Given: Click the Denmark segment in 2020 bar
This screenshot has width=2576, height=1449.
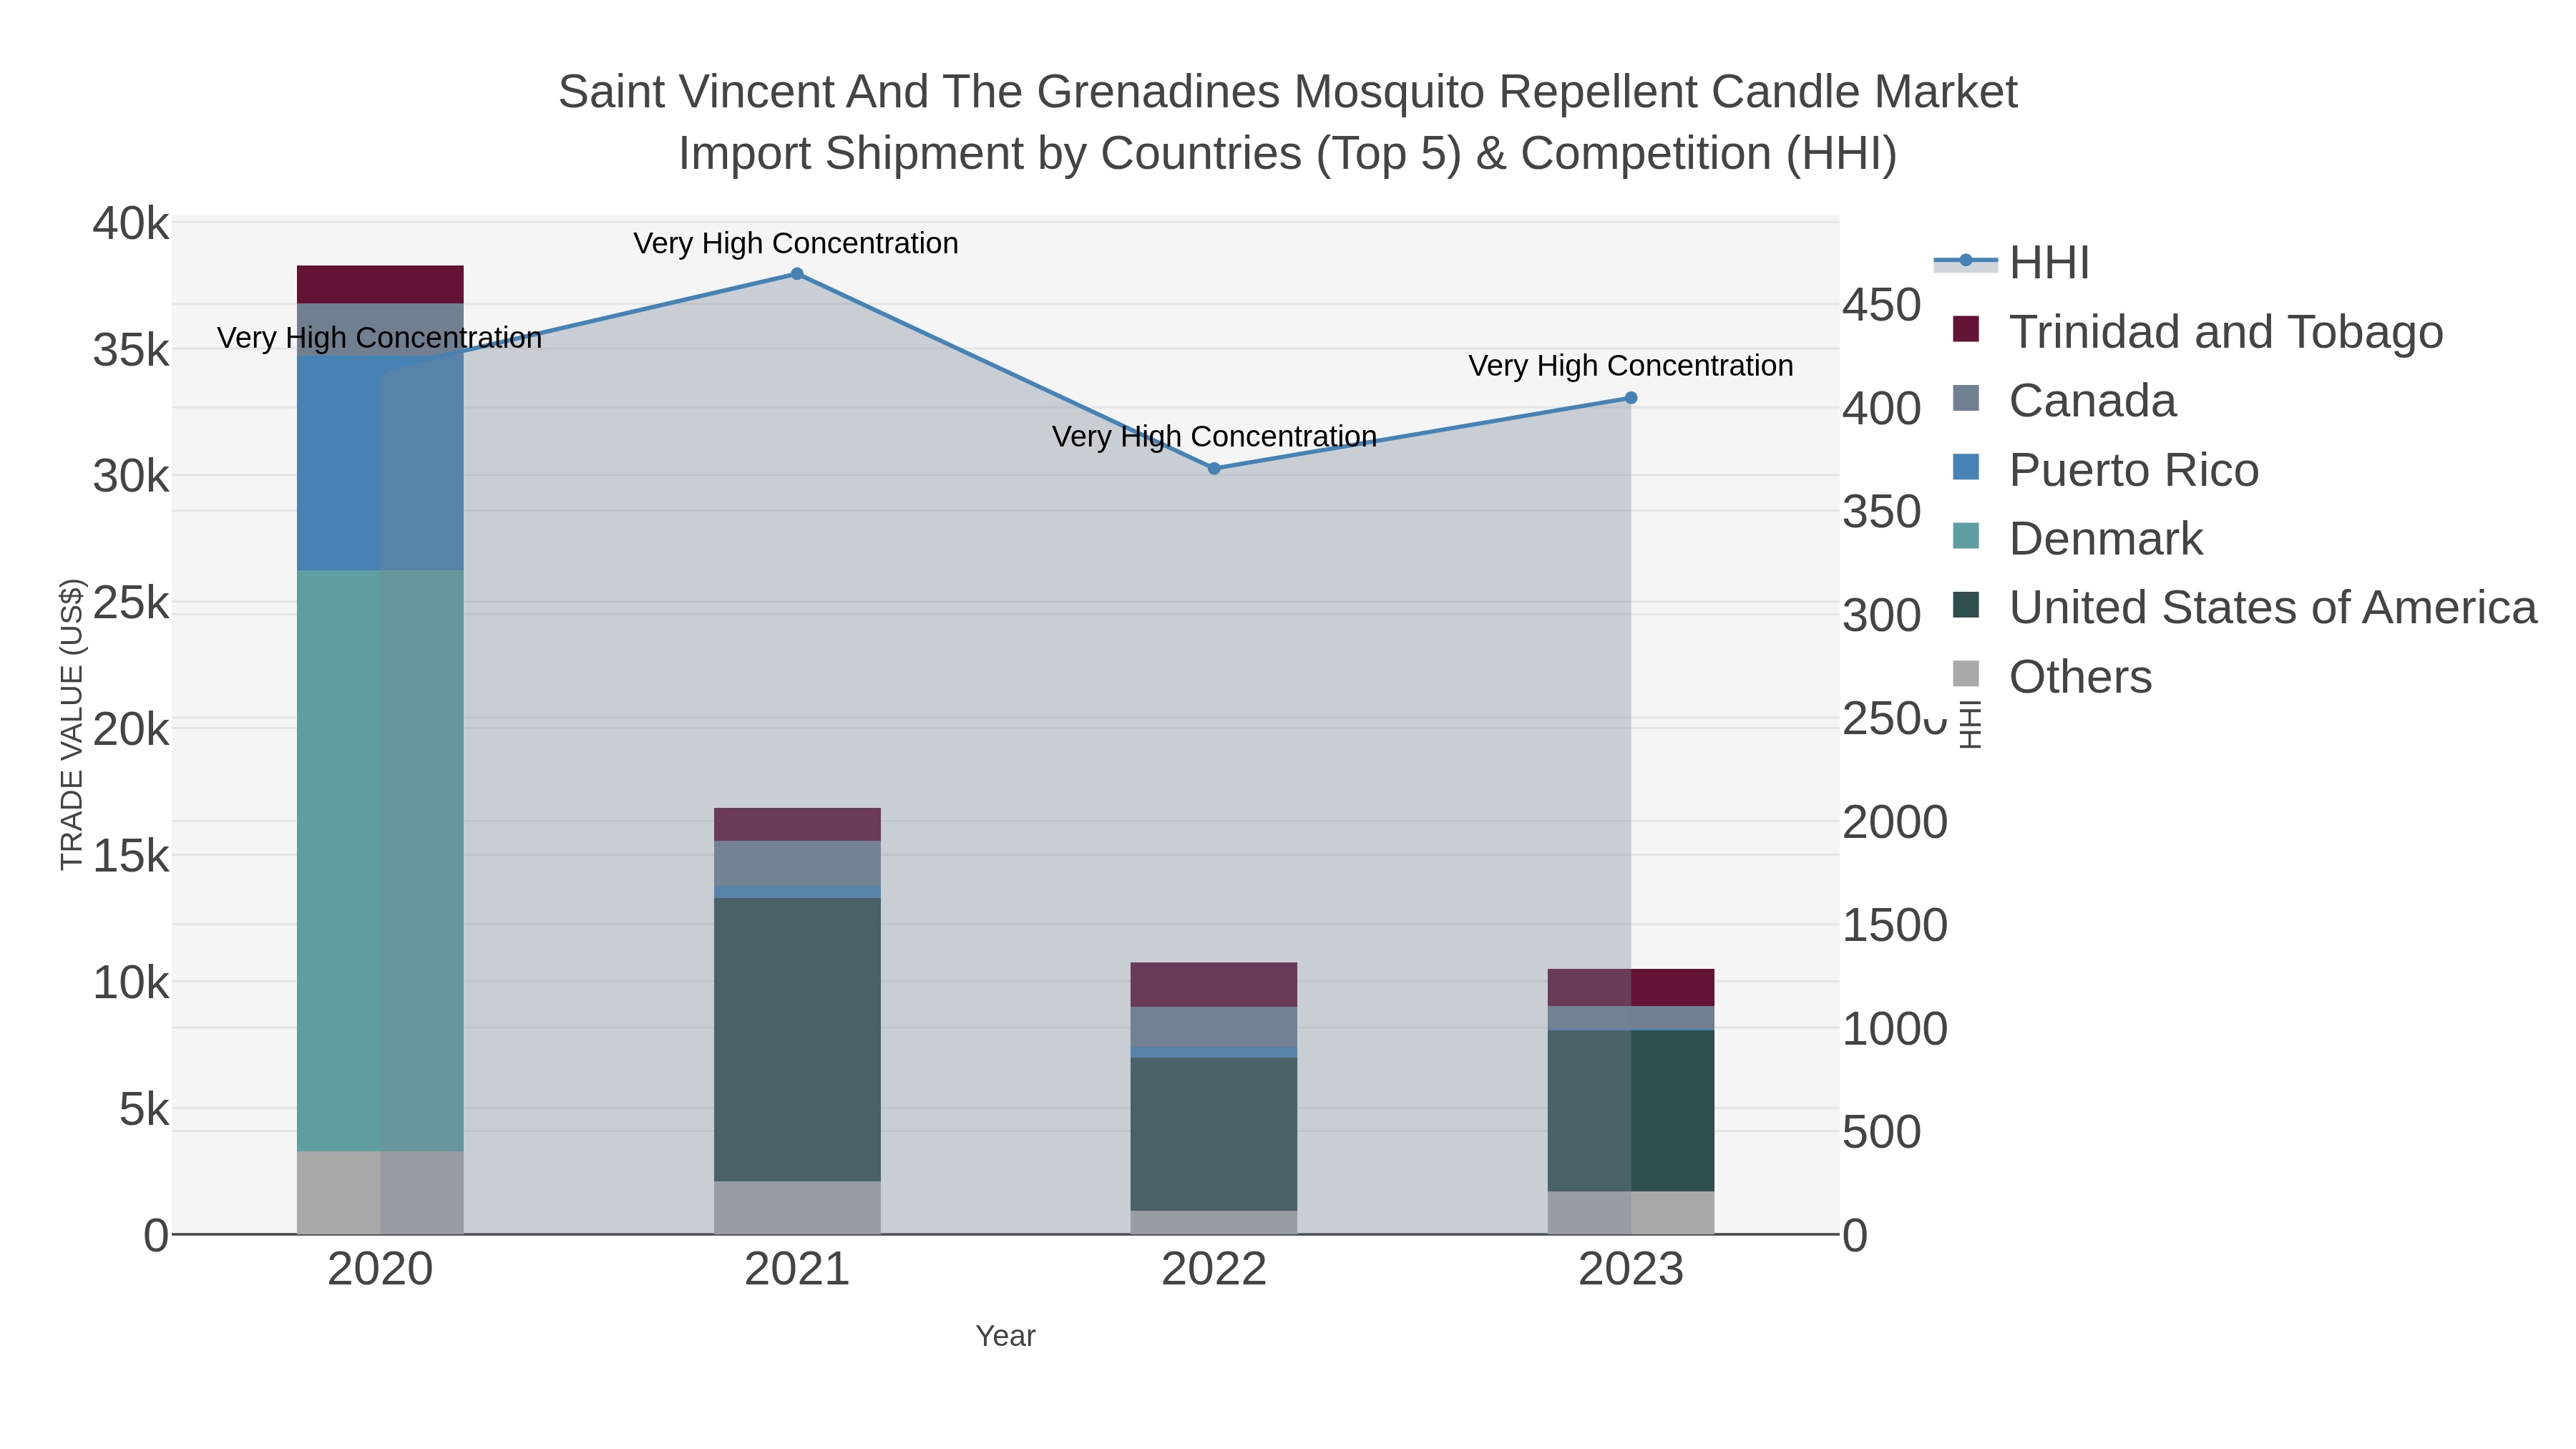Looking at the screenshot, I should (x=380, y=861).
